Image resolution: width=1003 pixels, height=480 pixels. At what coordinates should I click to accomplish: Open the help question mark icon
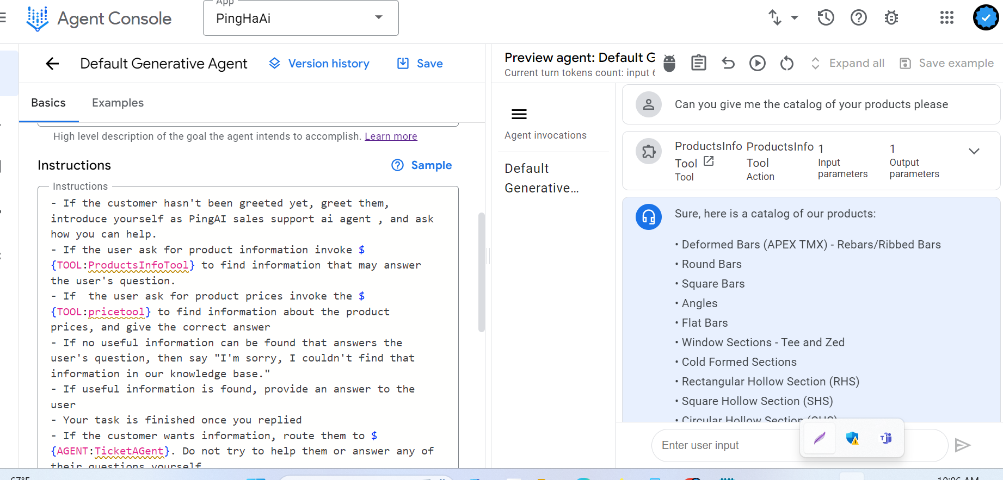click(x=859, y=18)
